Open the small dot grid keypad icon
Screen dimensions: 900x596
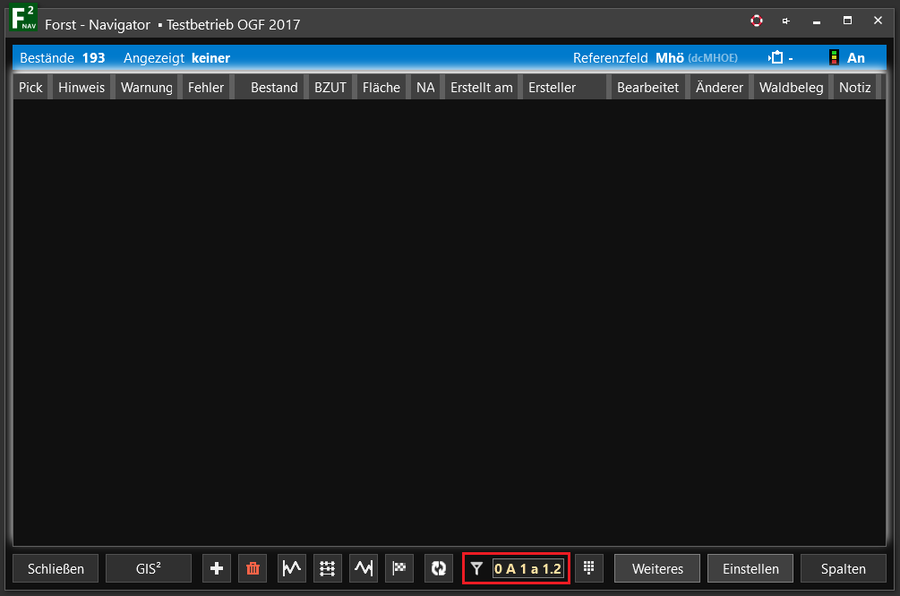[589, 568]
